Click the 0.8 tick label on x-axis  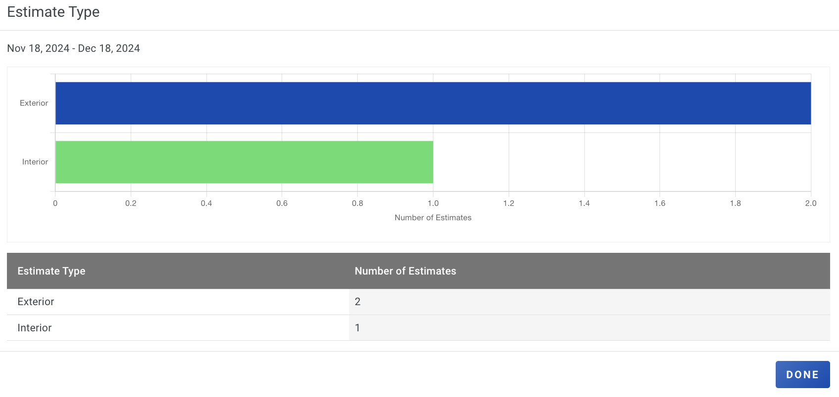358,203
